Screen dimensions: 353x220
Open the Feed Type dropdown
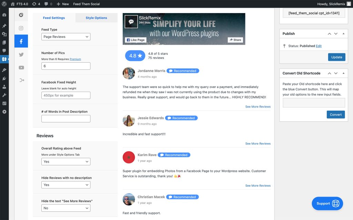coord(66,36)
